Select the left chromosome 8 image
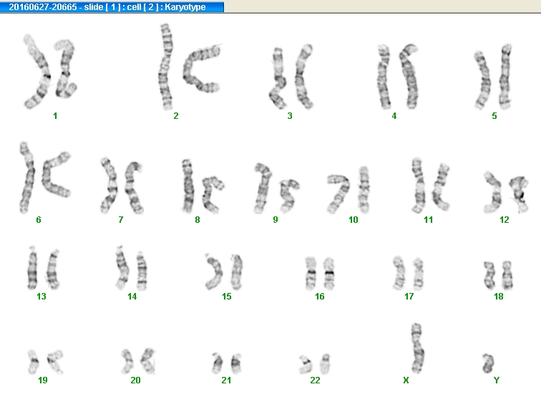This screenshot has width=541, height=417. point(187,186)
